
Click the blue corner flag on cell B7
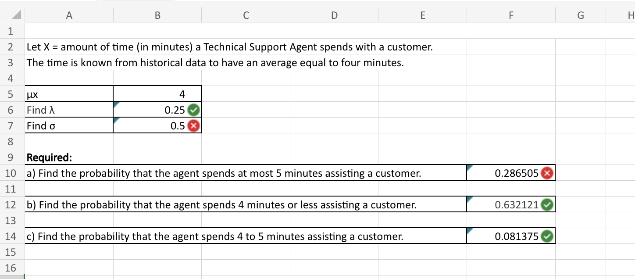[x=116, y=120]
